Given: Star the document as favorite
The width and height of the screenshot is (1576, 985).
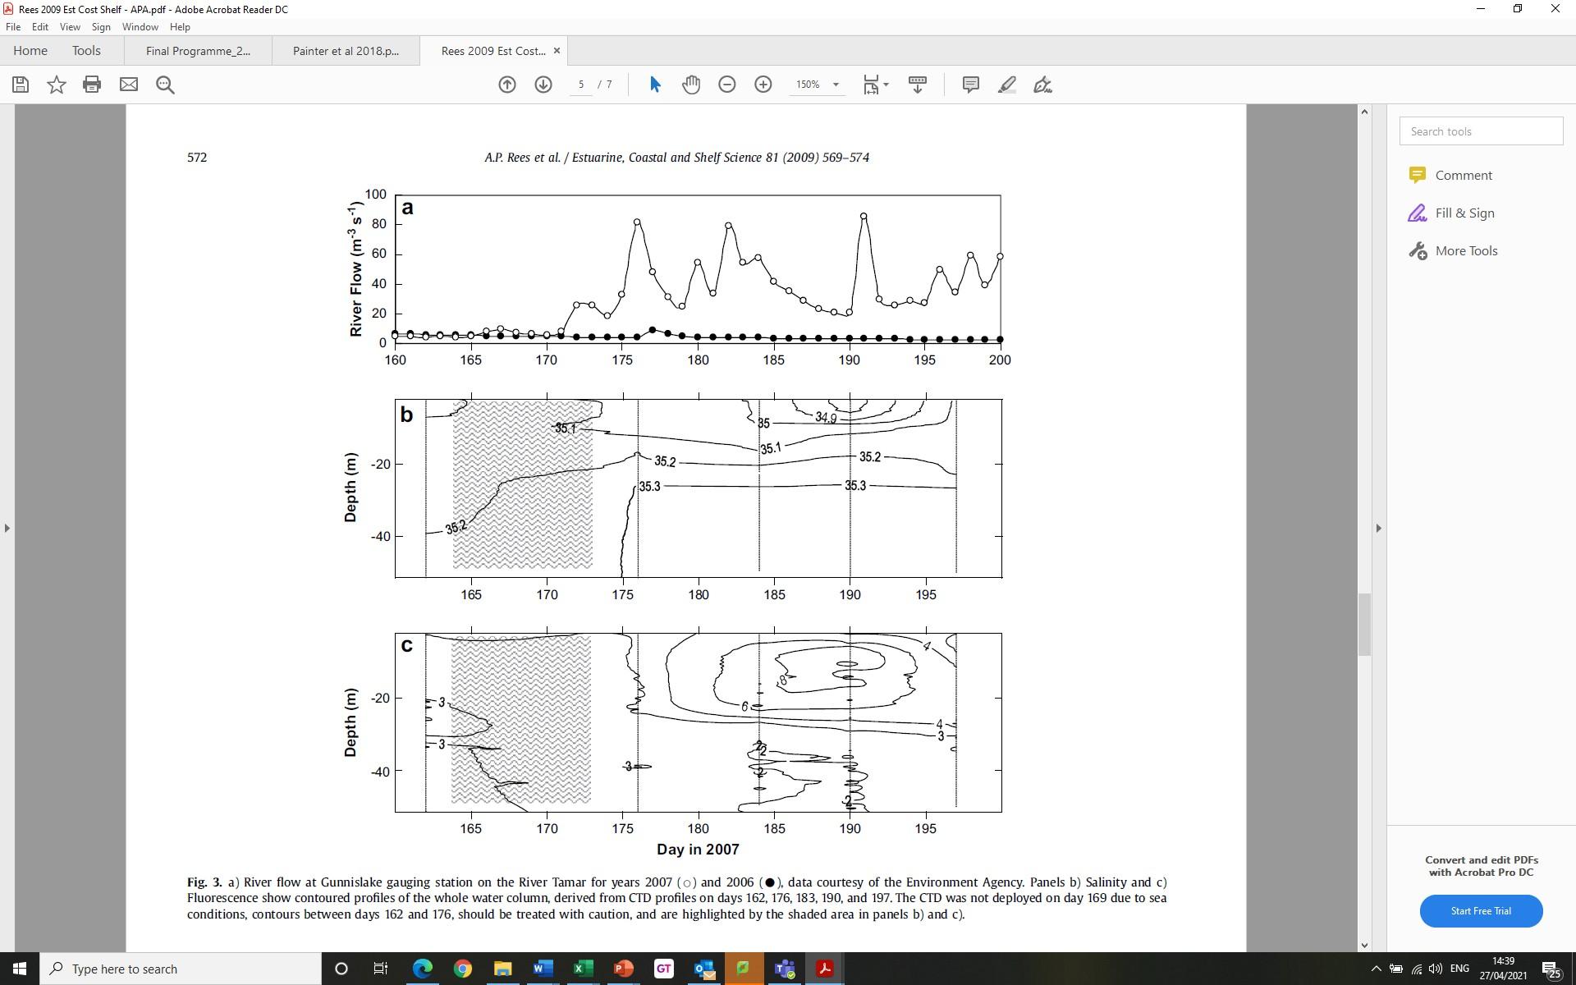Looking at the screenshot, I should click(x=56, y=85).
